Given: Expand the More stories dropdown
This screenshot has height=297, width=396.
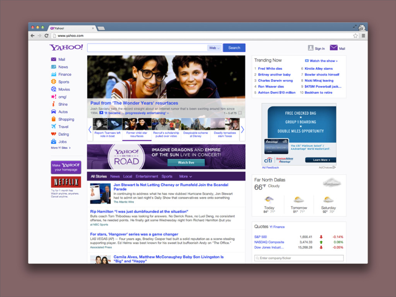Looking at the screenshot, I should pos(186,176).
